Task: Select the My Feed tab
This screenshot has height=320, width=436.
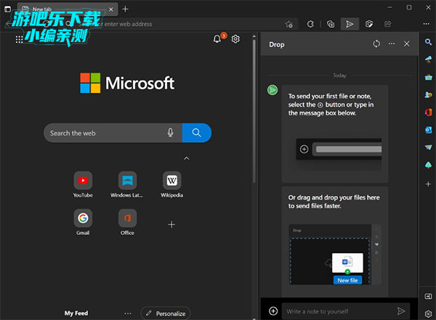Action: (76, 313)
